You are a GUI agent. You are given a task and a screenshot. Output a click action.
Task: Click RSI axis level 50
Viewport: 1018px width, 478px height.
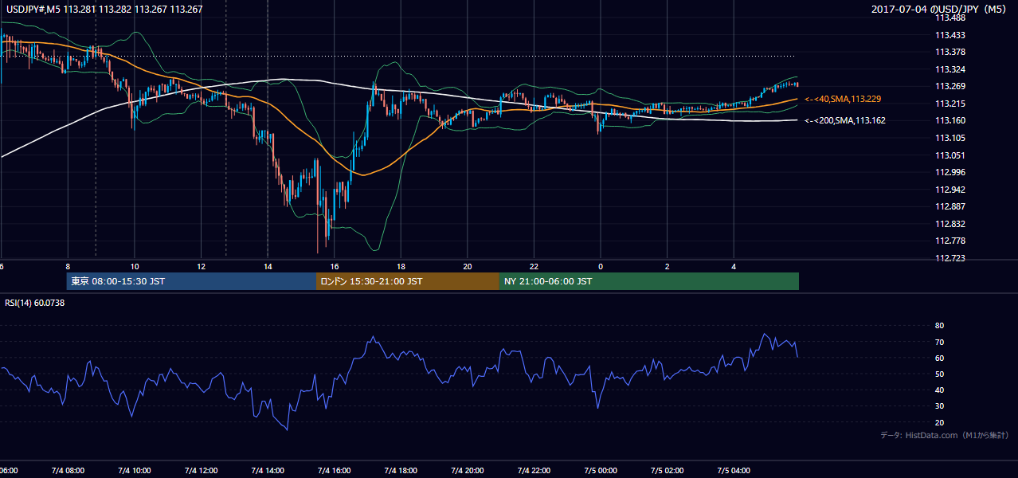(939, 374)
